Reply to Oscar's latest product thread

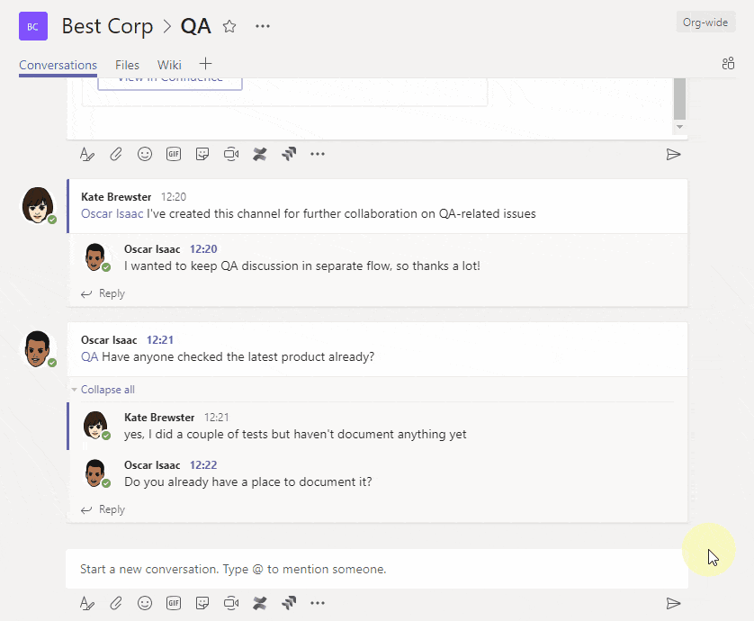pyautogui.click(x=103, y=509)
